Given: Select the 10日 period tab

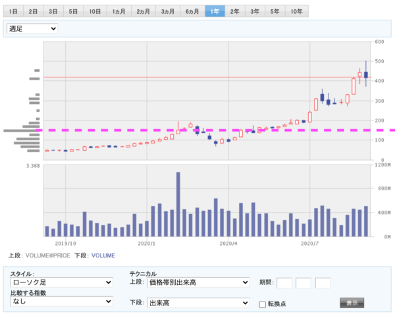Looking at the screenshot, I should coord(95,11).
